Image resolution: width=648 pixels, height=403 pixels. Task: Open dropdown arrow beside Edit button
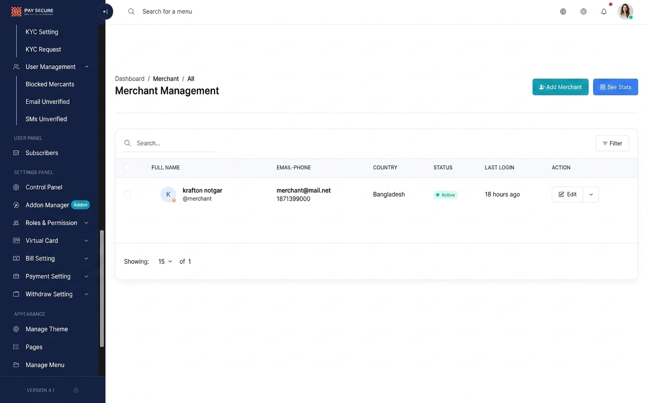point(591,195)
